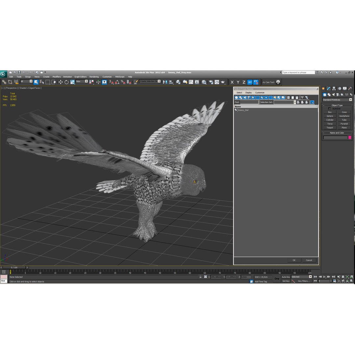This screenshot has height=355, width=355.
Task: Open the Motion command panel
Action: coord(339,88)
